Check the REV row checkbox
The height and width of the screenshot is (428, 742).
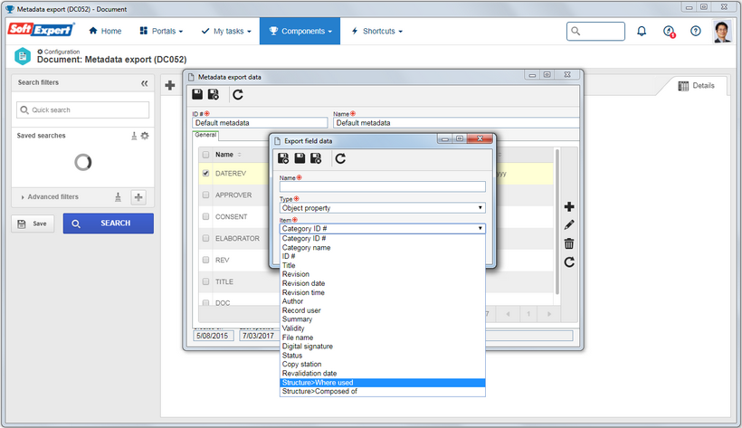point(205,260)
